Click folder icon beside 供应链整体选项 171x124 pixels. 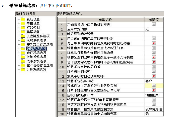tap(23, 36)
